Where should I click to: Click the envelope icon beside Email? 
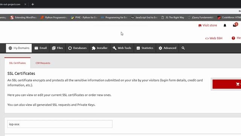36,48
